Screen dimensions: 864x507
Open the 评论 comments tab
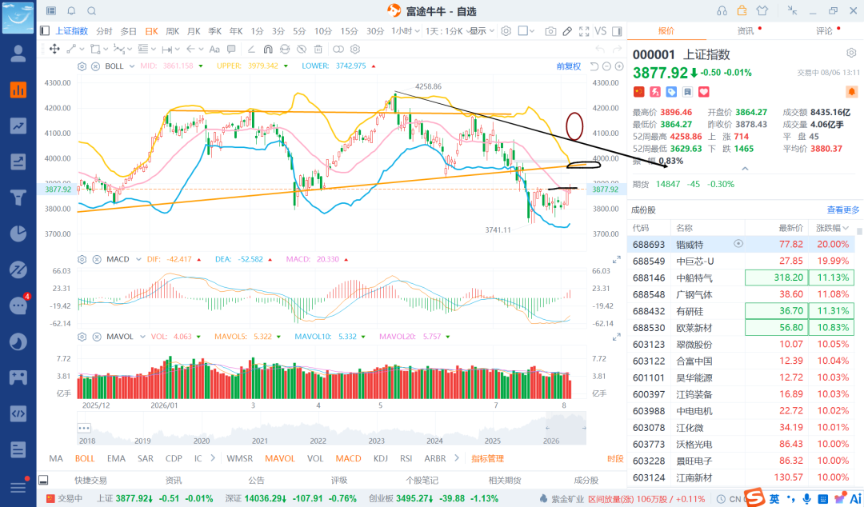click(824, 31)
